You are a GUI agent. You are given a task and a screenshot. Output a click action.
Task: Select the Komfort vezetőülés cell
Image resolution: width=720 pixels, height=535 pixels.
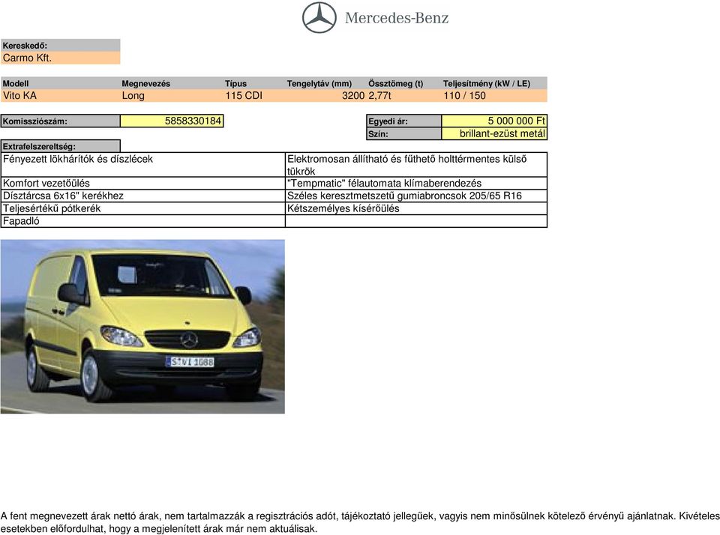click(142, 183)
